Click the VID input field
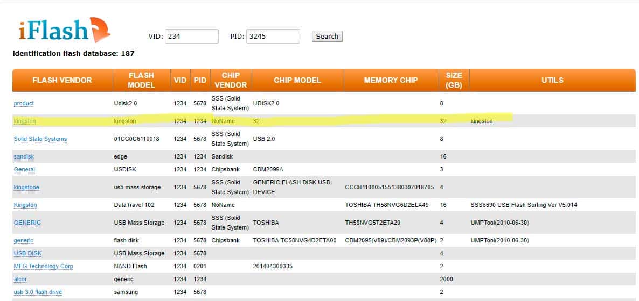 pos(191,37)
